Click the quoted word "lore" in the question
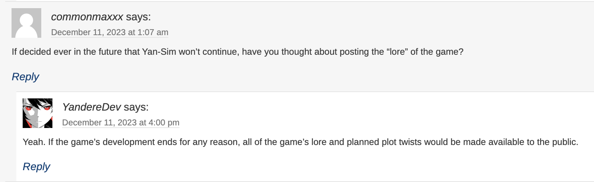The image size is (594, 182). click(x=397, y=52)
